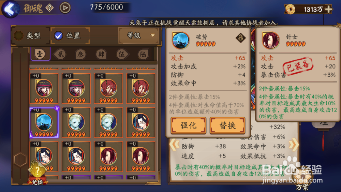Image resolution: width=341 pixels, height=192 pixels.
Task: Switch to slot tab 陆
Action: click(143, 54)
